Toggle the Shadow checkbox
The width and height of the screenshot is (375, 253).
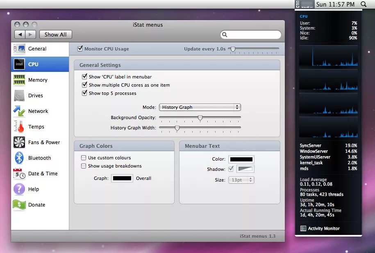tap(231, 169)
